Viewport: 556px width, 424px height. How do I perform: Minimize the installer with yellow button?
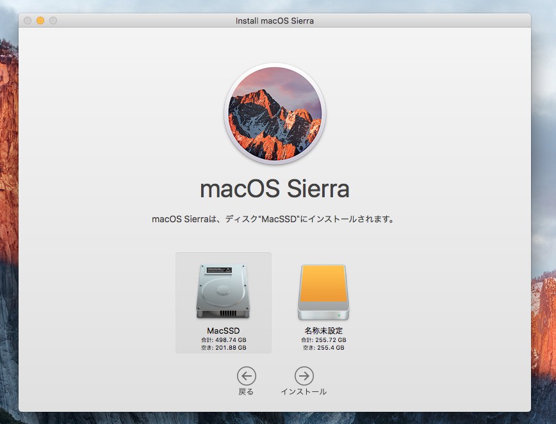coord(40,20)
